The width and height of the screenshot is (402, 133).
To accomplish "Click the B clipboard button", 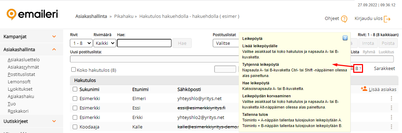I will (x=357, y=69).
